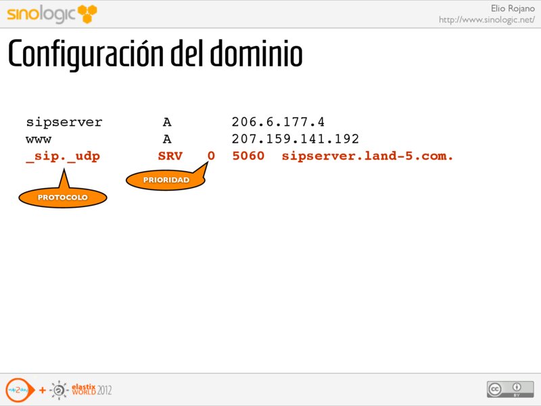Click the target sipserver.land-5.com.

(x=367, y=156)
